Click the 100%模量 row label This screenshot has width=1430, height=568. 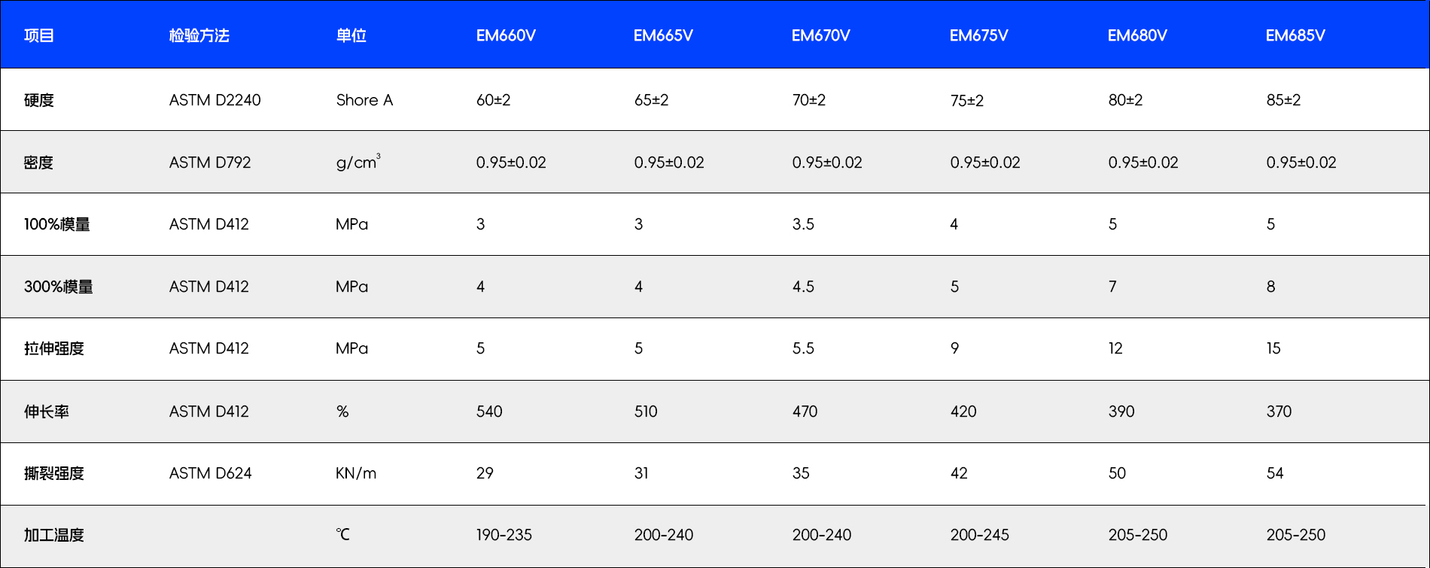click(x=57, y=224)
